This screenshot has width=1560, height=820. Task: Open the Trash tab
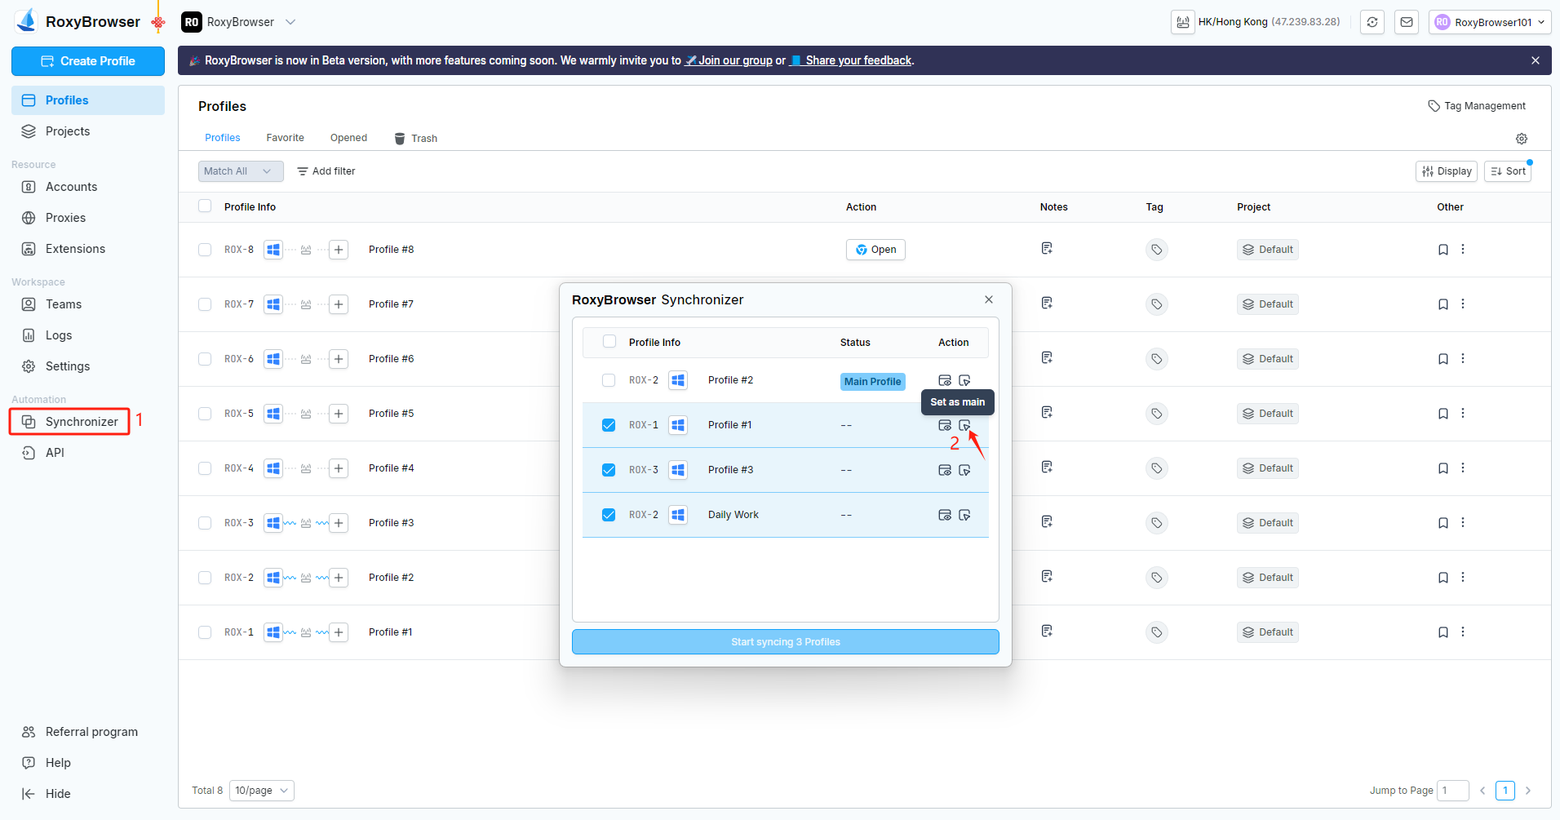click(416, 139)
